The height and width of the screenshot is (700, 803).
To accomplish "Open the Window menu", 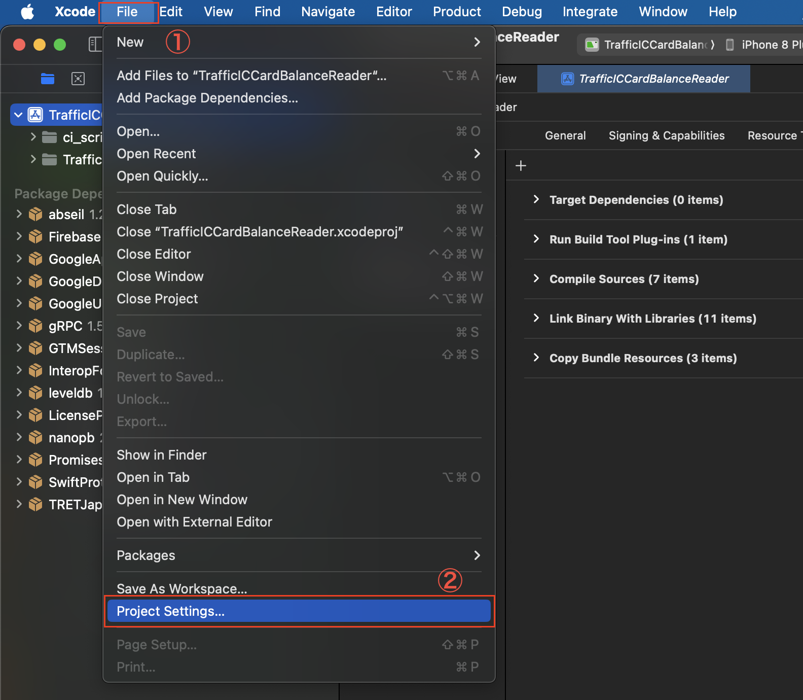I will click(x=663, y=12).
